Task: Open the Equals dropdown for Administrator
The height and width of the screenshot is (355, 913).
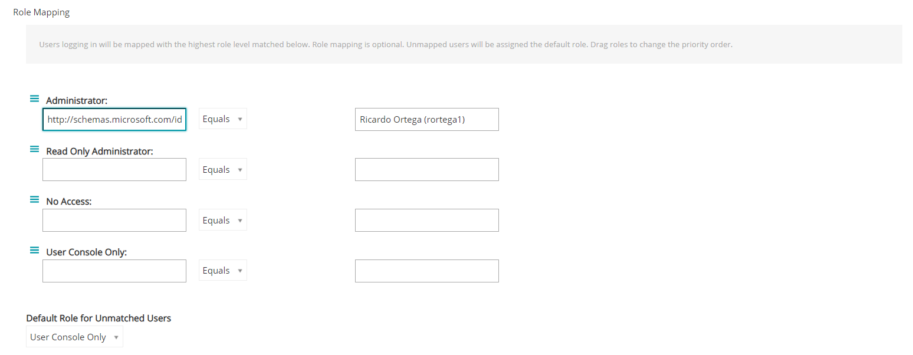Action: 222,119
